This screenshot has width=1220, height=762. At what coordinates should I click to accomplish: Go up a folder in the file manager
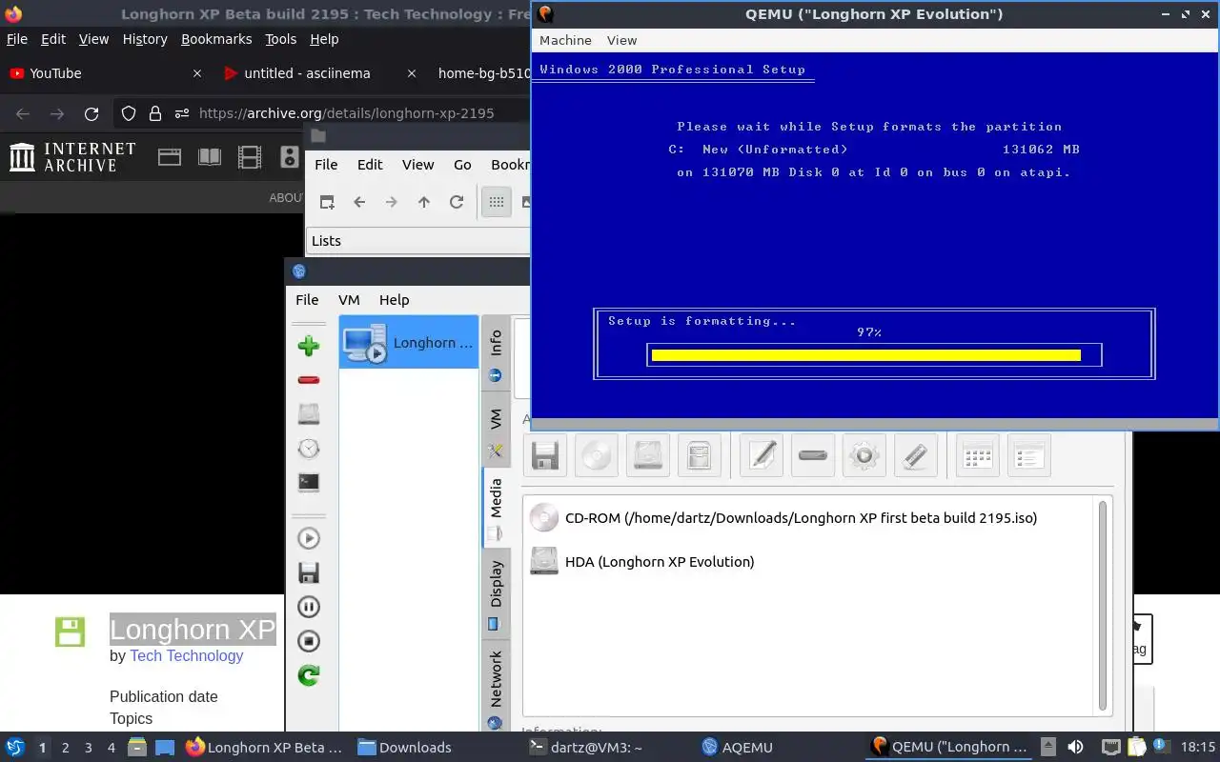(424, 202)
